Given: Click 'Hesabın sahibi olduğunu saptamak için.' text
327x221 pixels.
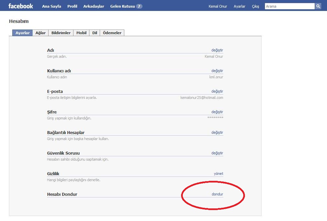Looking at the screenshot, I should (78, 159).
